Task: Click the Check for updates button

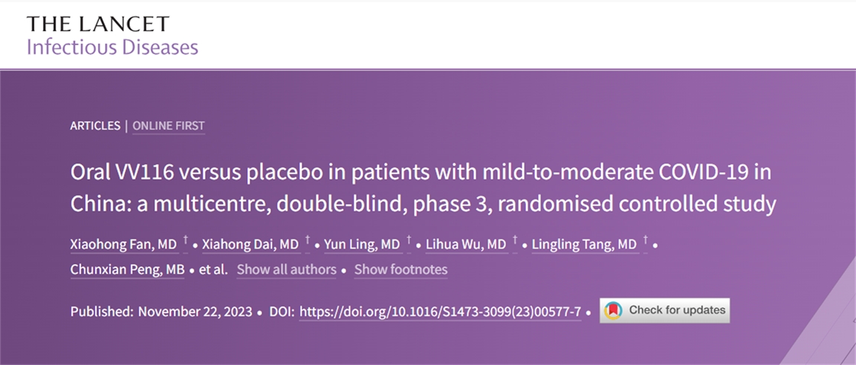Action: (665, 311)
